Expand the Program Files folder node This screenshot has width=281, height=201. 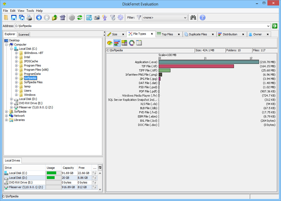[x=16, y=65]
